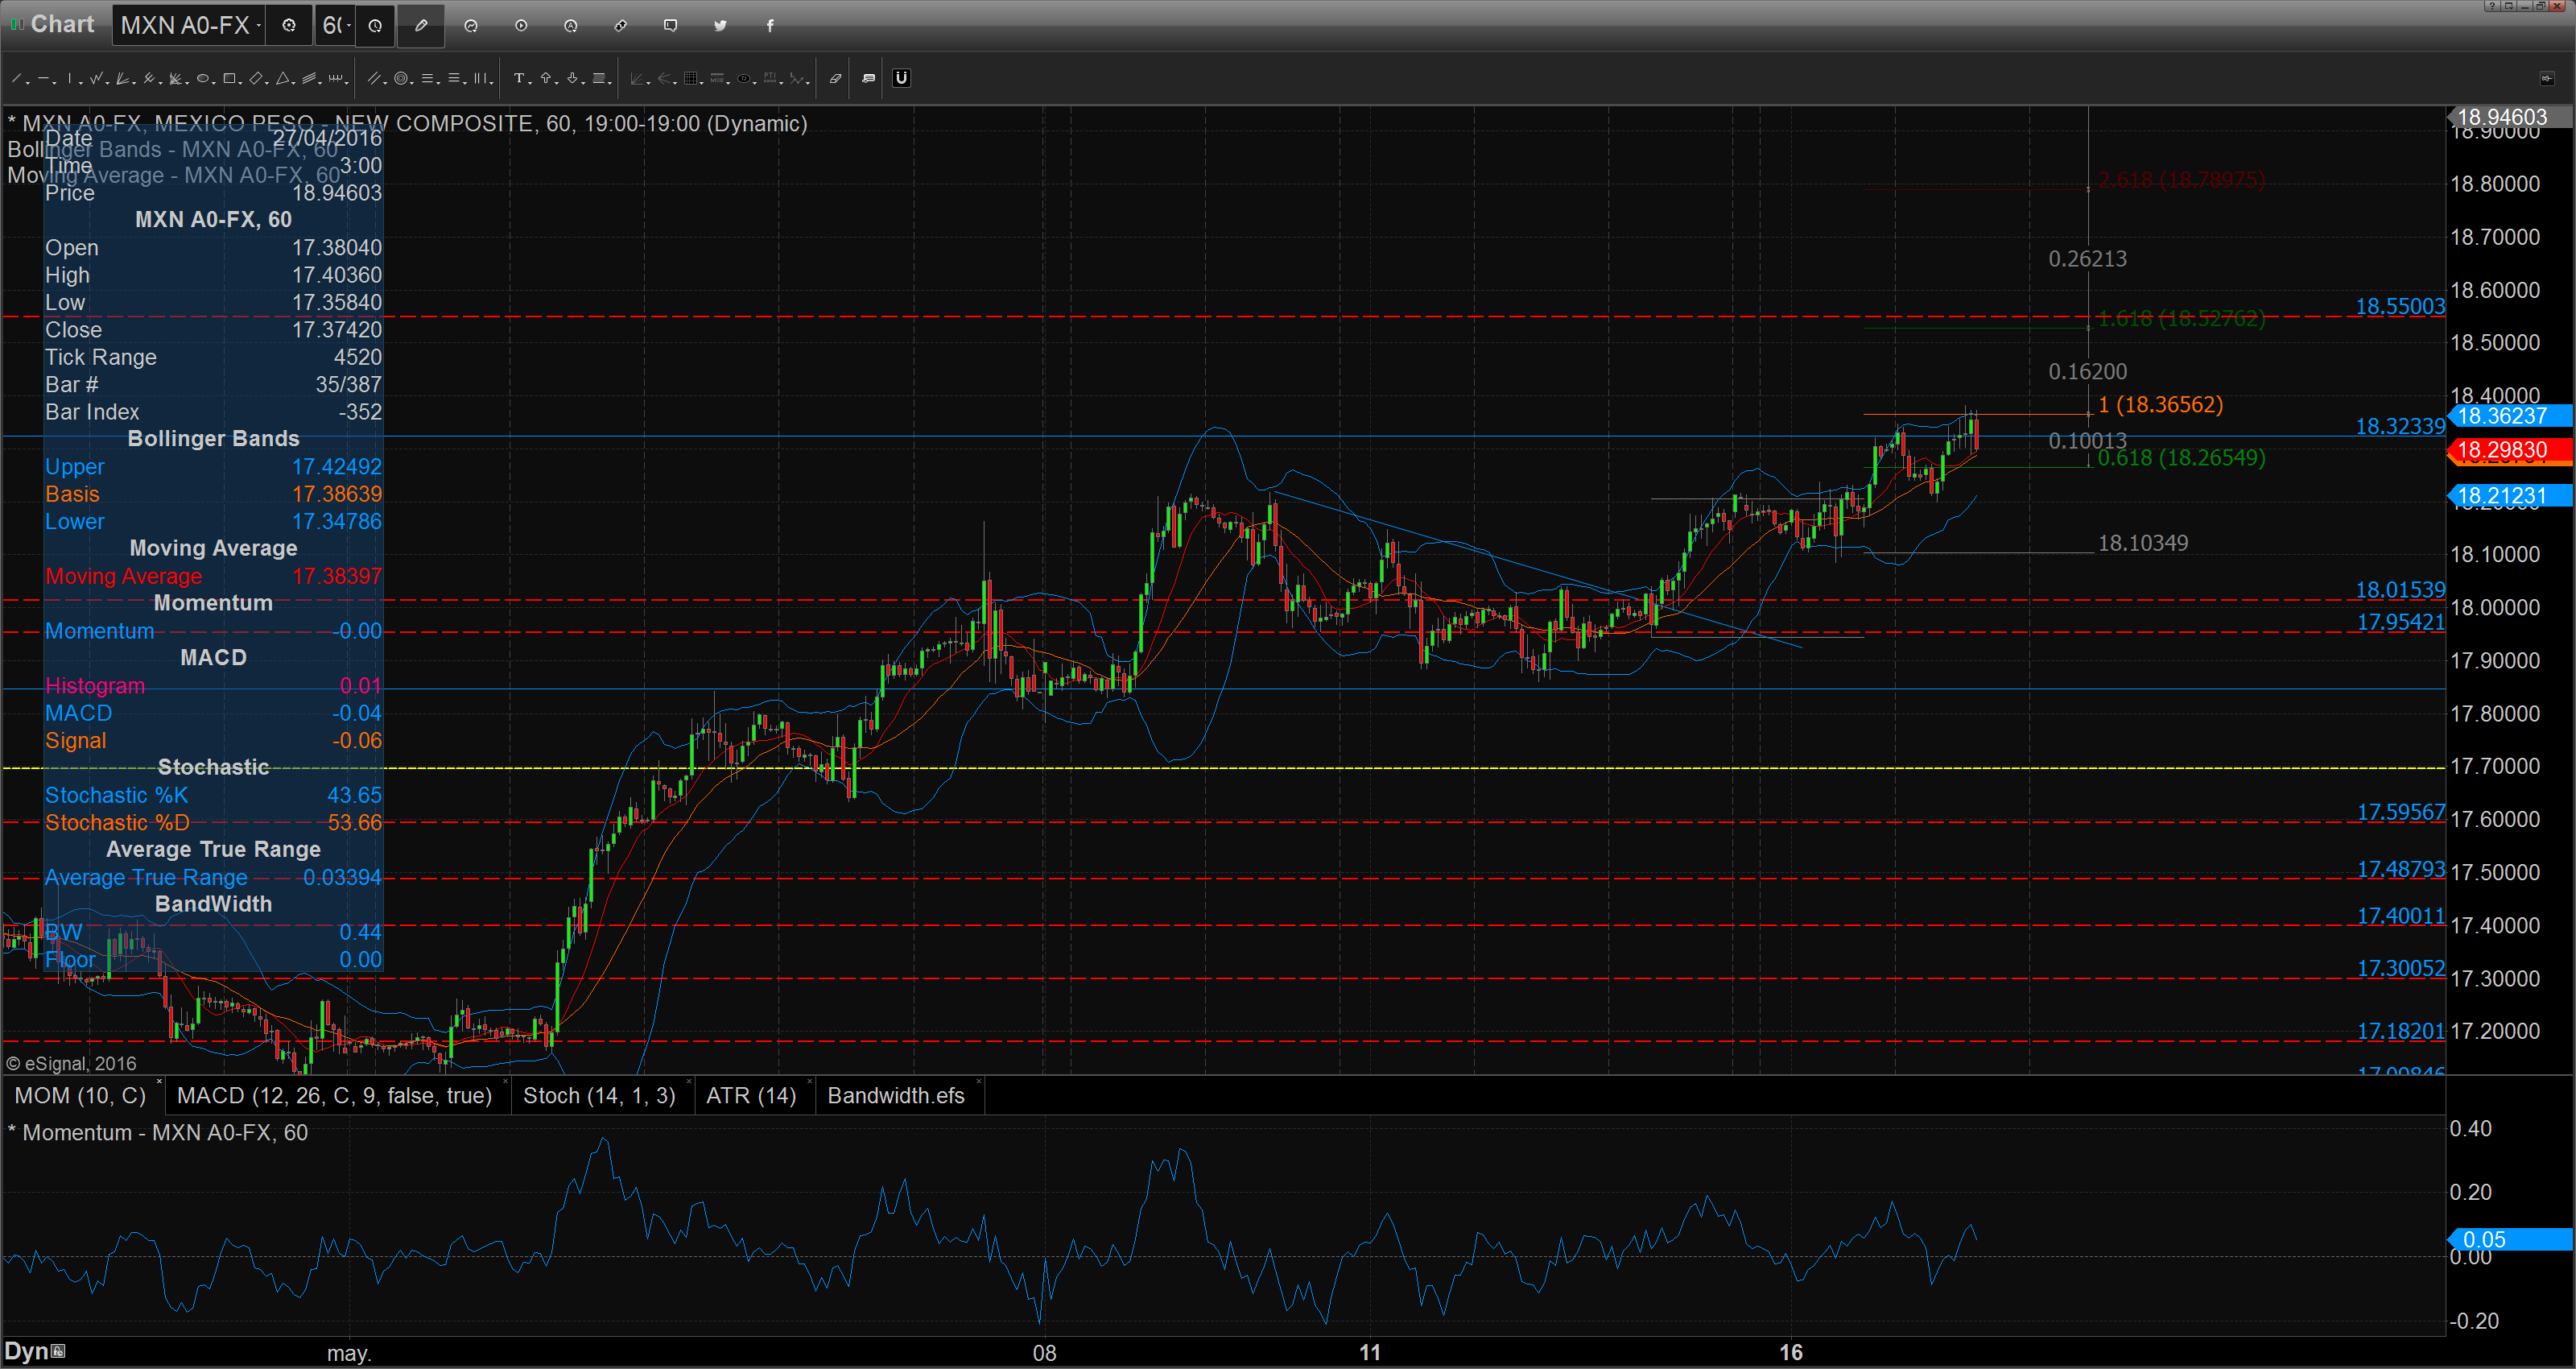Click the link windows icon
2576x1369 pixels.
pos(621,26)
